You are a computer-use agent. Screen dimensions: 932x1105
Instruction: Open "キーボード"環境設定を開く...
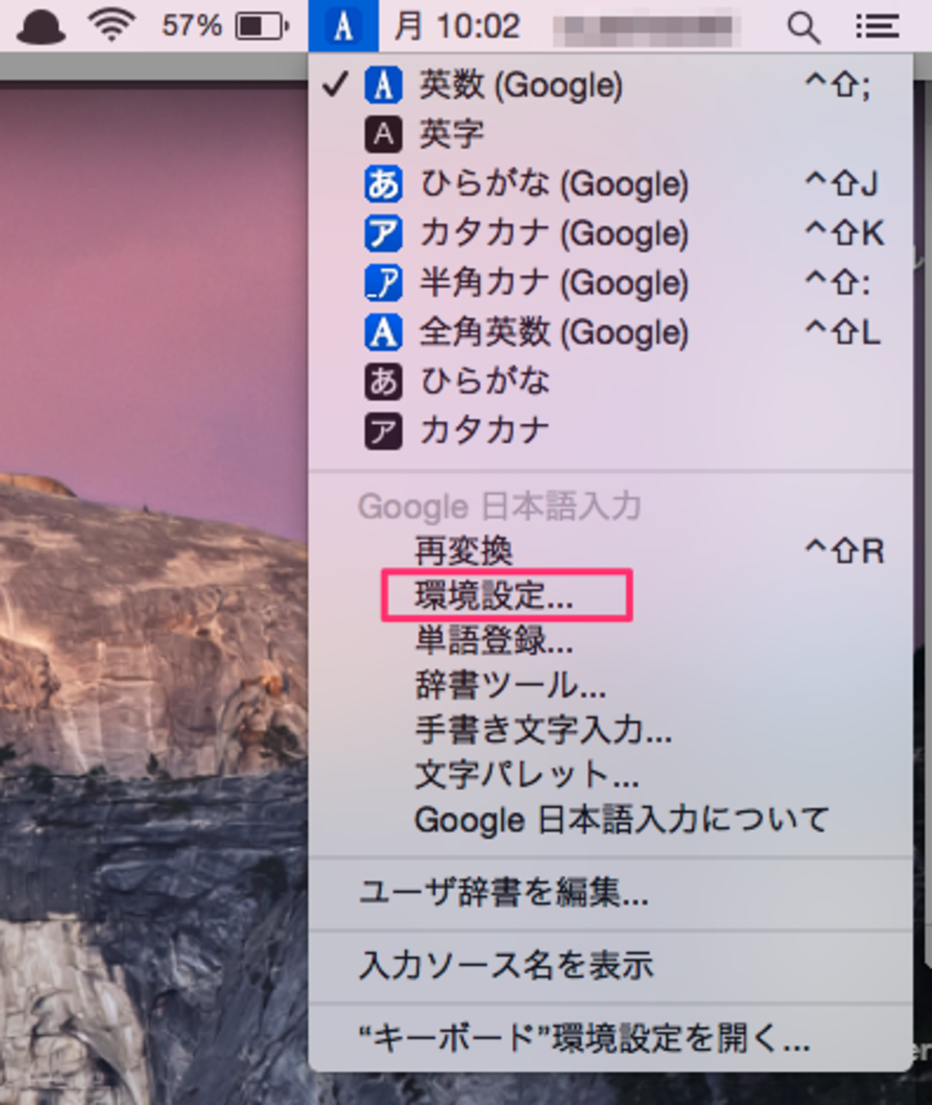pos(611,1038)
